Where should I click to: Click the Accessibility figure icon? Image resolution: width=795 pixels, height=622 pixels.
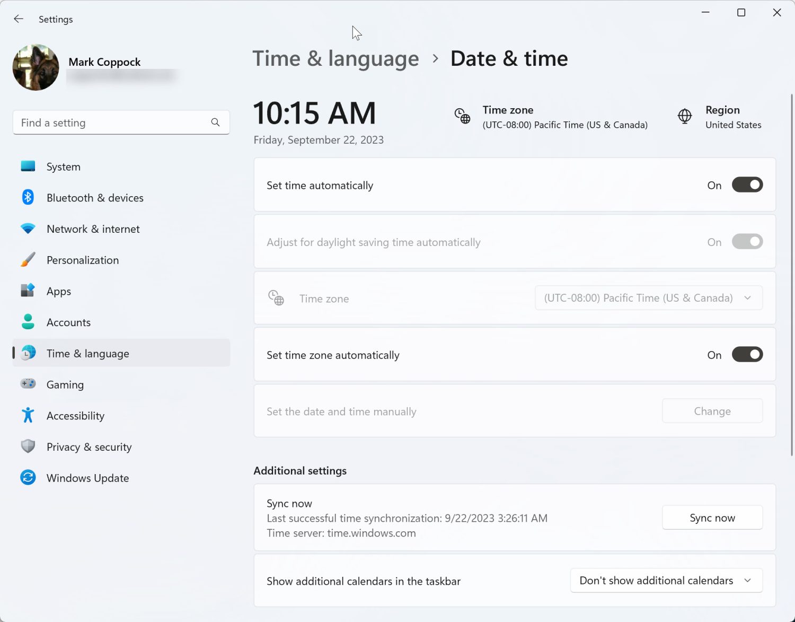pyautogui.click(x=28, y=415)
